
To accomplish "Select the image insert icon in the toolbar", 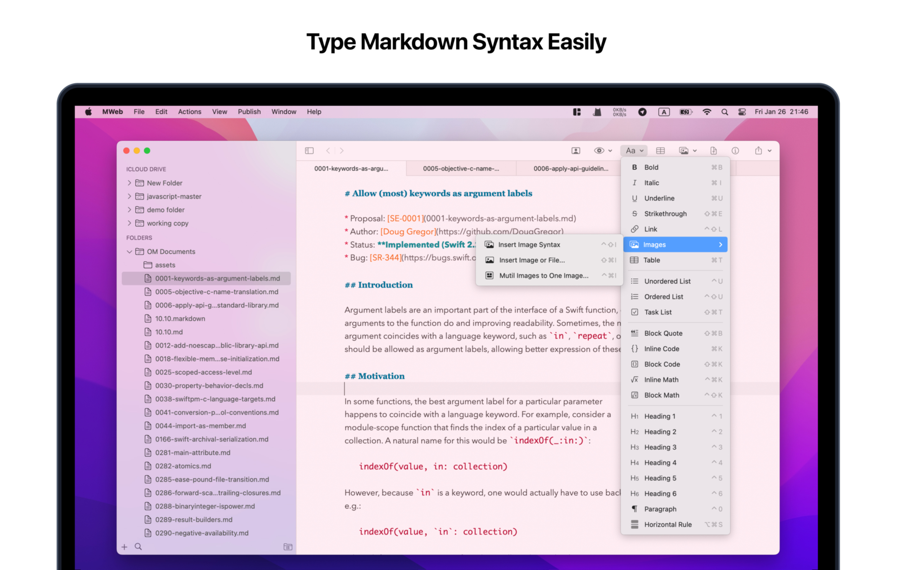I will pyautogui.click(x=685, y=150).
